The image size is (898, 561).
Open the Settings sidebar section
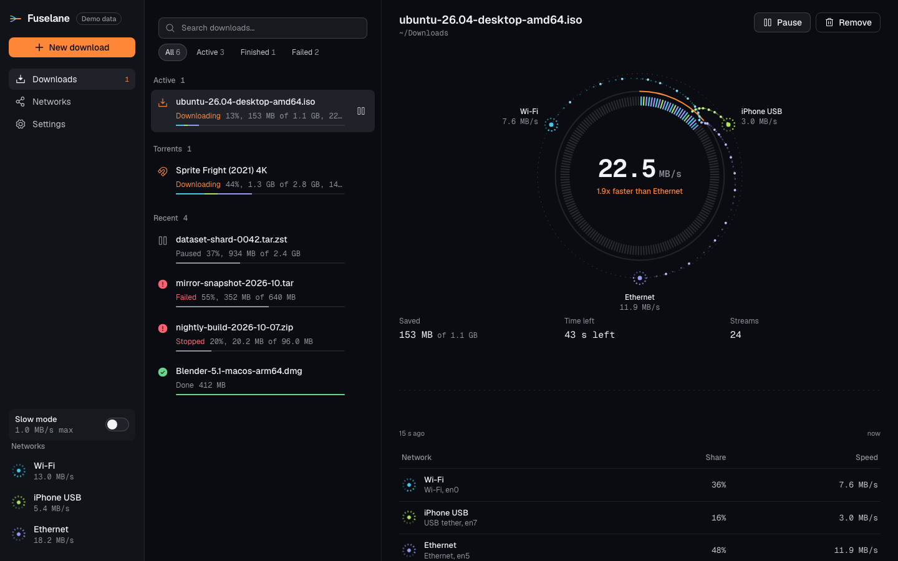point(72,124)
